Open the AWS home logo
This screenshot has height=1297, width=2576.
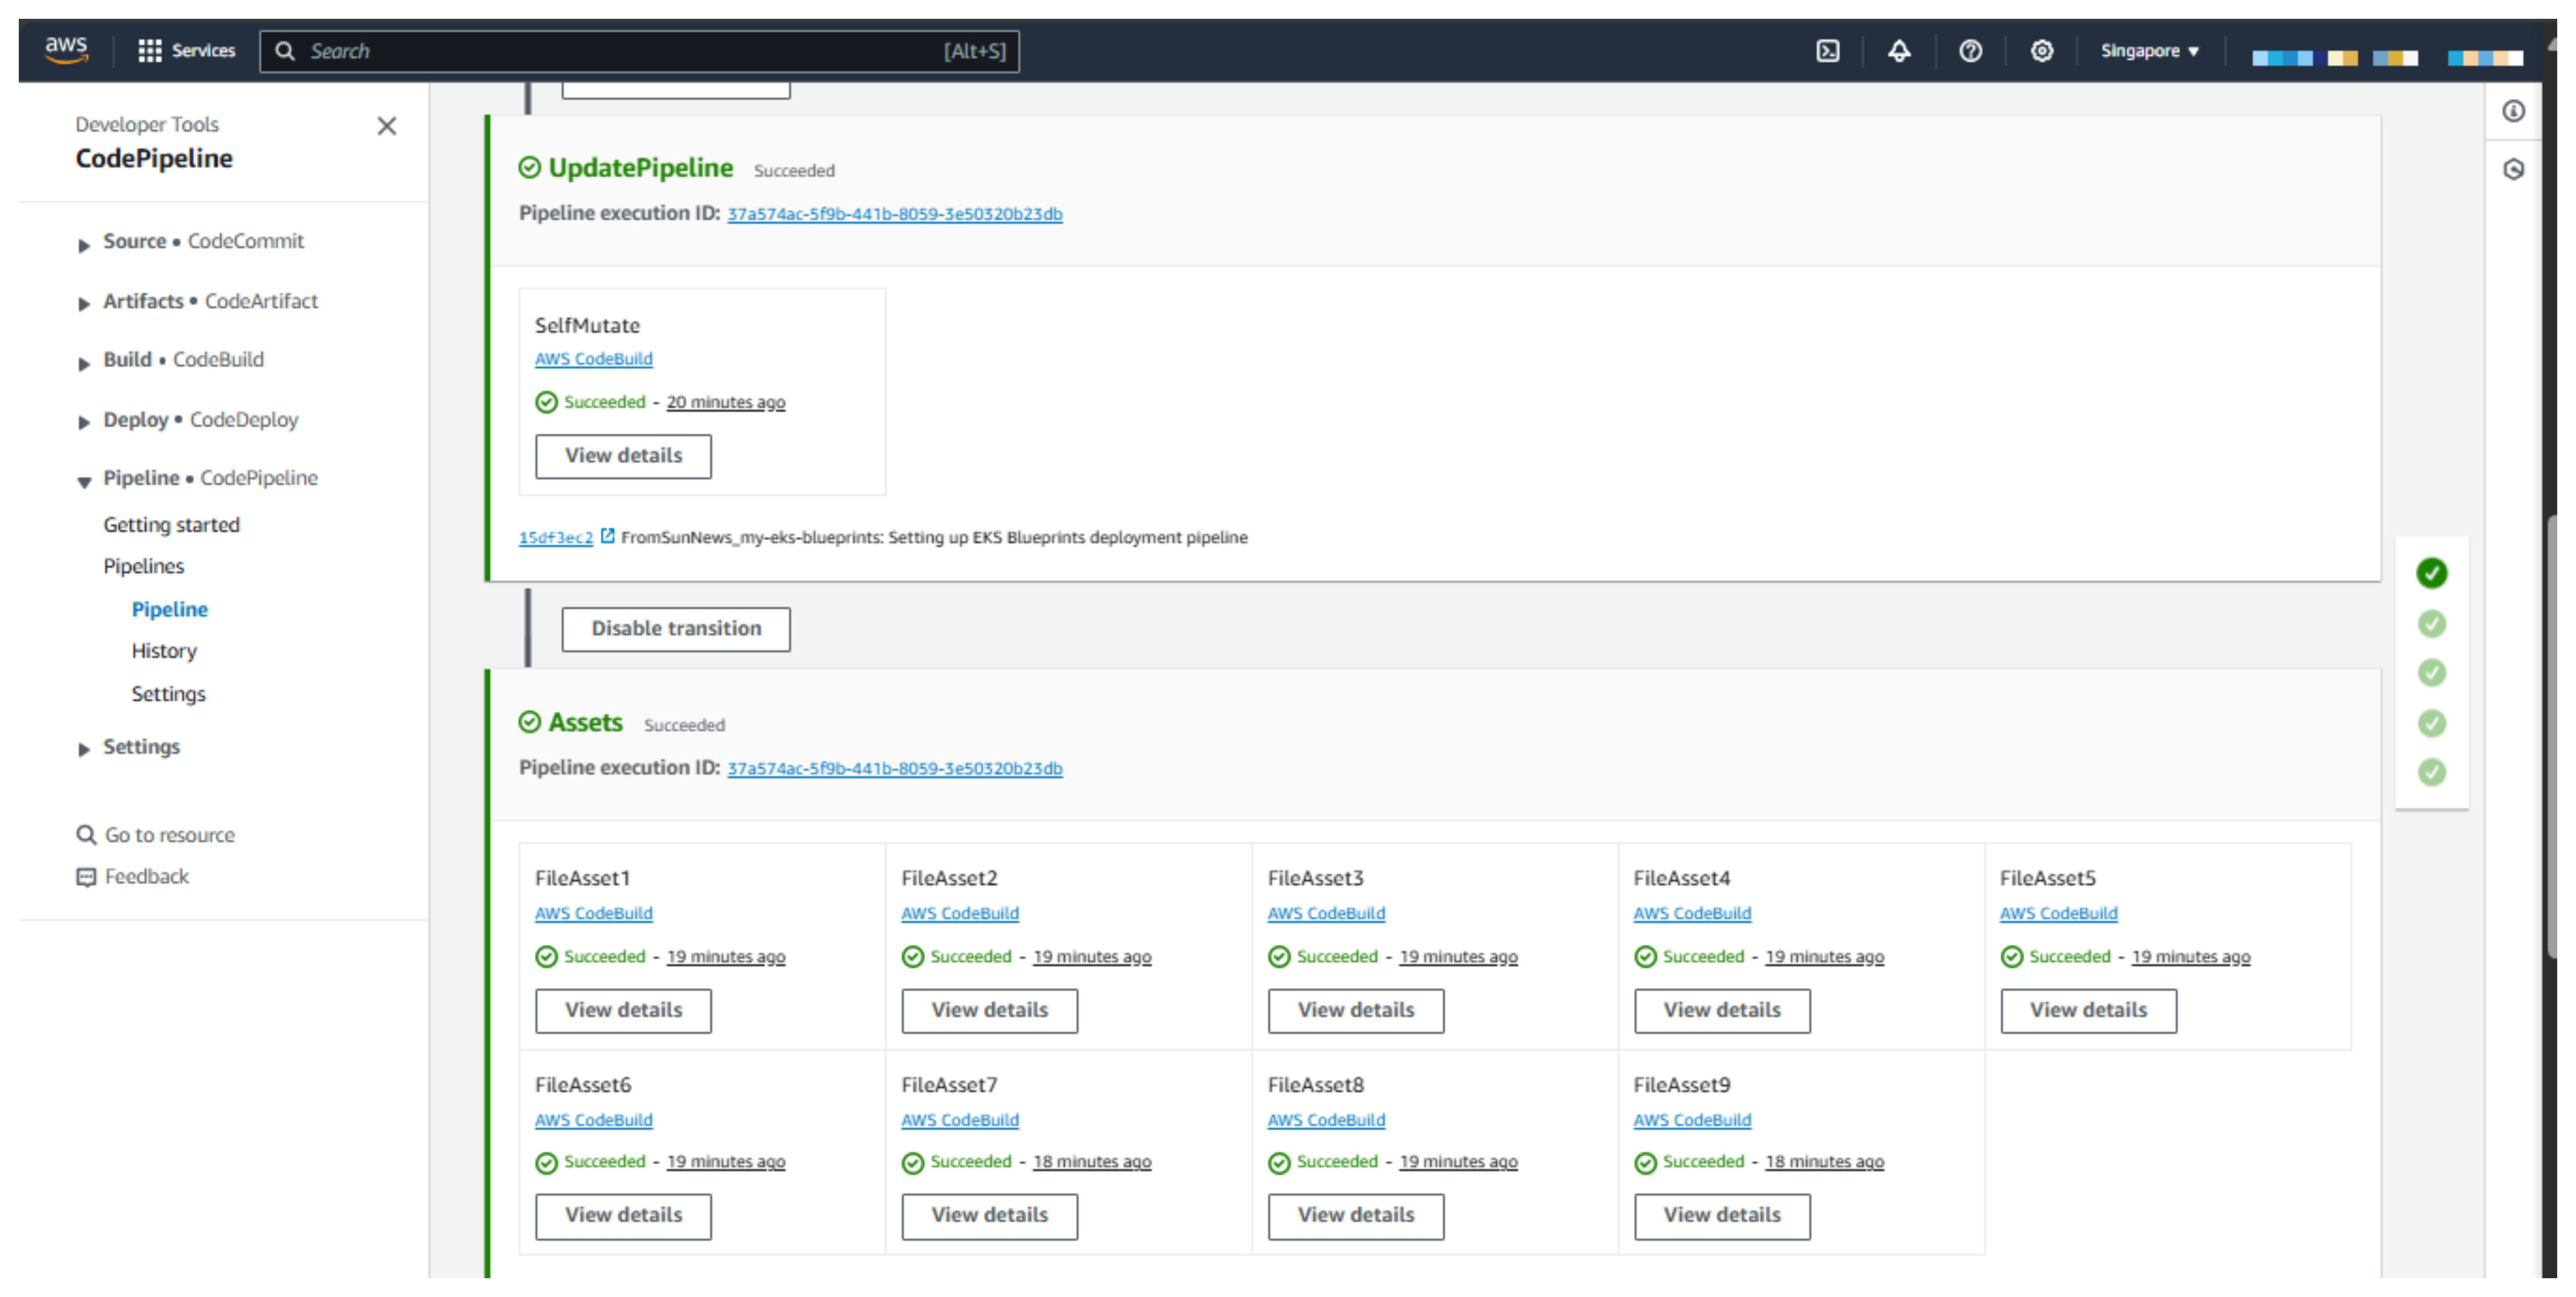pos(67,50)
